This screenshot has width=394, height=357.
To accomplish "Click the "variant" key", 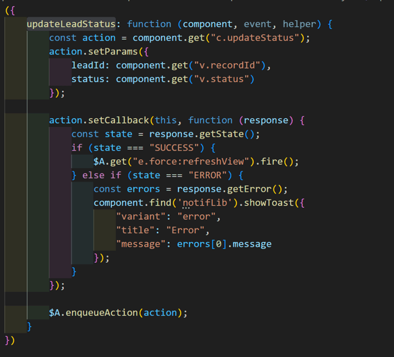I will click(141, 216).
